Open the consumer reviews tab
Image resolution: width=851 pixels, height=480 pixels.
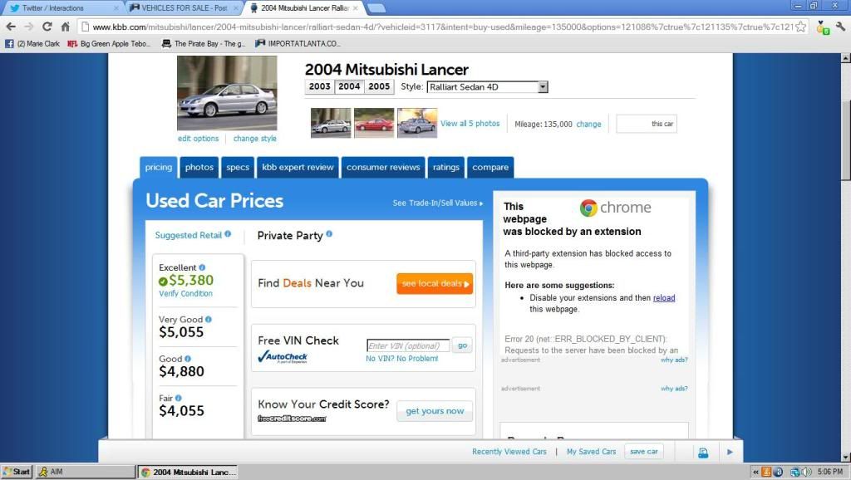click(x=383, y=167)
